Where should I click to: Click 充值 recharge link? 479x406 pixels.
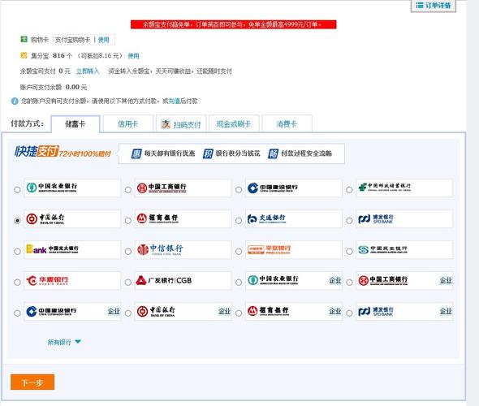tap(175, 101)
